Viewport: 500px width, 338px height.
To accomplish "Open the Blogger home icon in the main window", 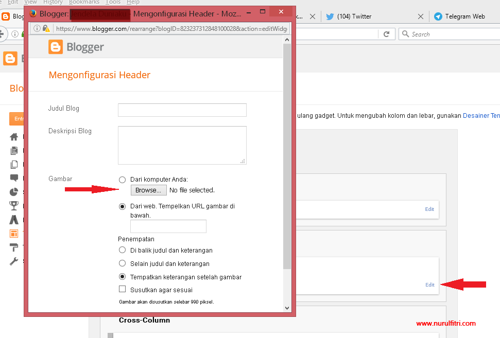I will 10,59.
